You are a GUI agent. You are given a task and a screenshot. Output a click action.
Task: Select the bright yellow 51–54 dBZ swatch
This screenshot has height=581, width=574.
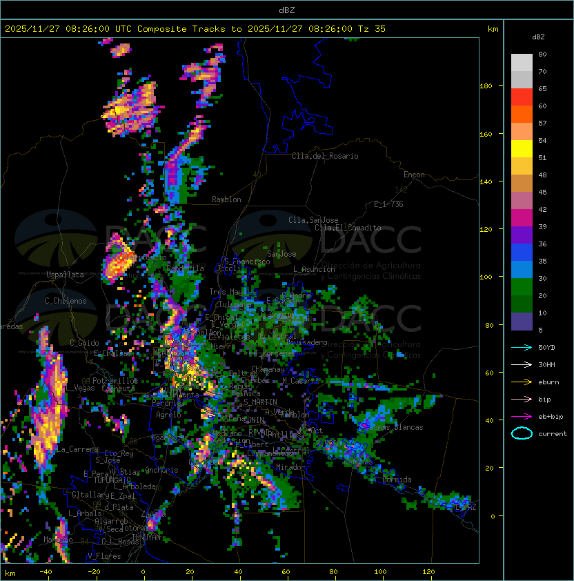click(x=522, y=149)
